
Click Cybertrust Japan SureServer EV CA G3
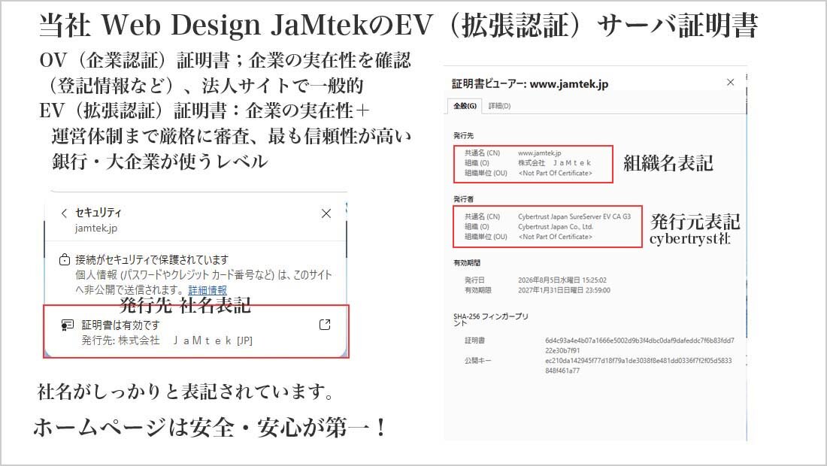coord(574,216)
